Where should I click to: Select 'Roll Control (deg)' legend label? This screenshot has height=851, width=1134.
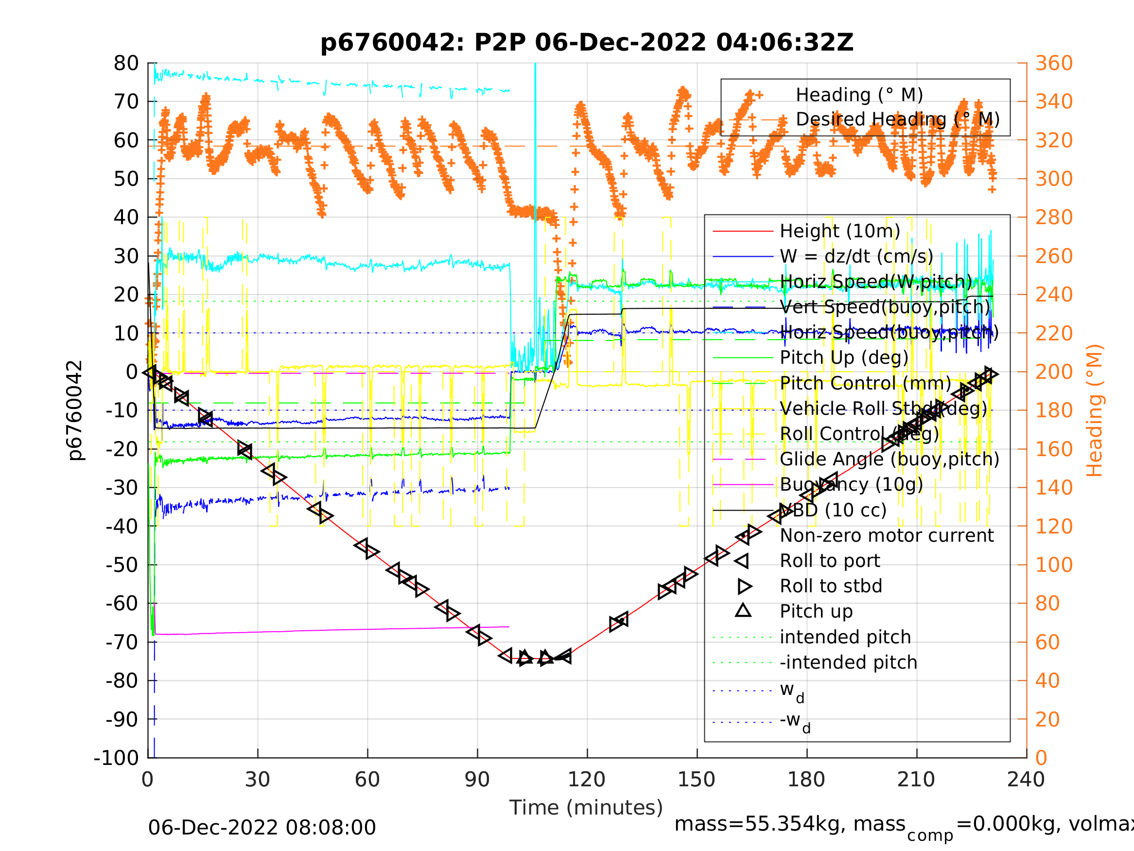[x=859, y=434]
